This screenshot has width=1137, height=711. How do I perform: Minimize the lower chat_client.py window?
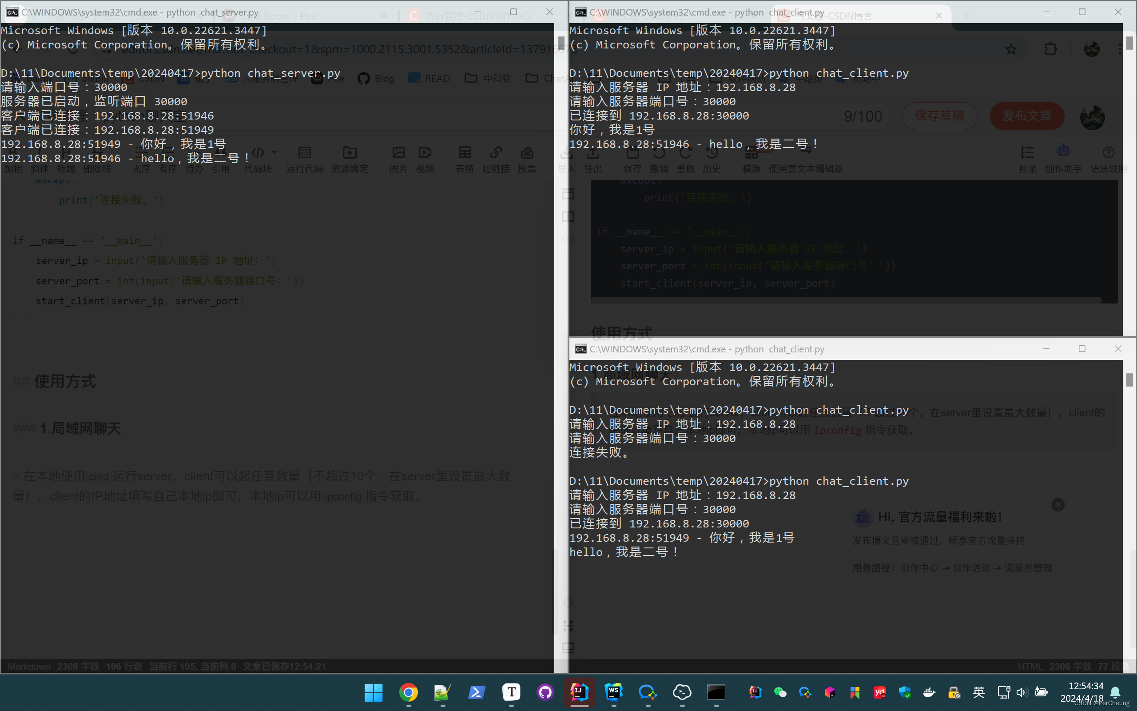(1046, 348)
